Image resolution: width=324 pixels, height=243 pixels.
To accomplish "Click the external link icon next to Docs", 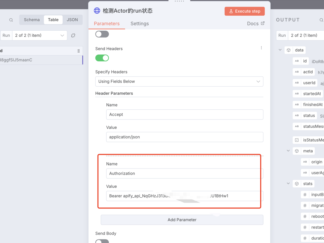I will (x=263, y=23).
